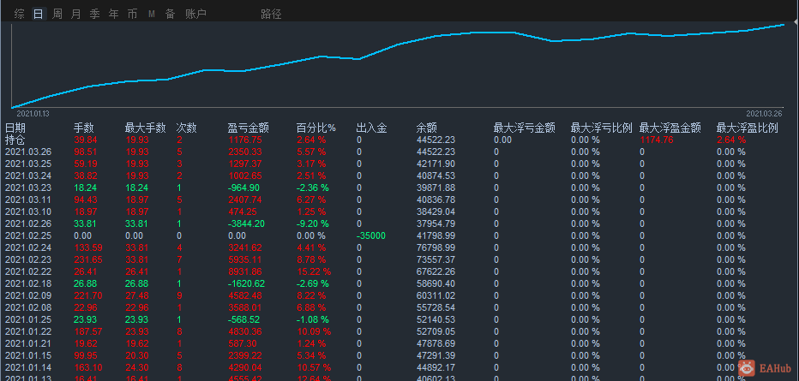Click the -964.90 loss amount
Image resolution: width=799 pixels, height=381 pixels.
click(244, 188)
